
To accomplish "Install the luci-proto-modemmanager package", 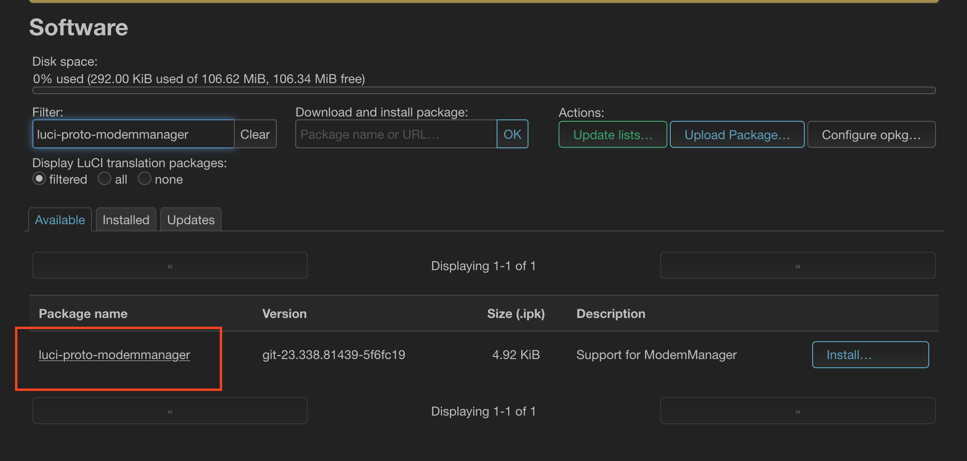I will pyautogui.click(x=870, y=355).
